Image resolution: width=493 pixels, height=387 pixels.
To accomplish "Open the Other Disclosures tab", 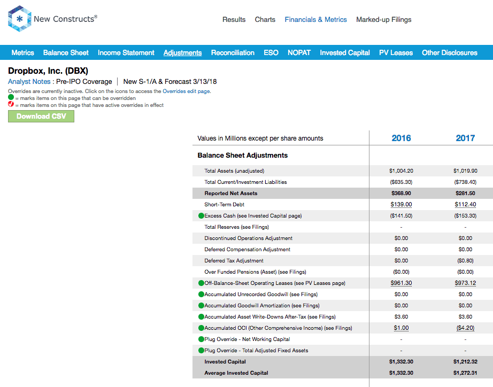I will 450,52.
